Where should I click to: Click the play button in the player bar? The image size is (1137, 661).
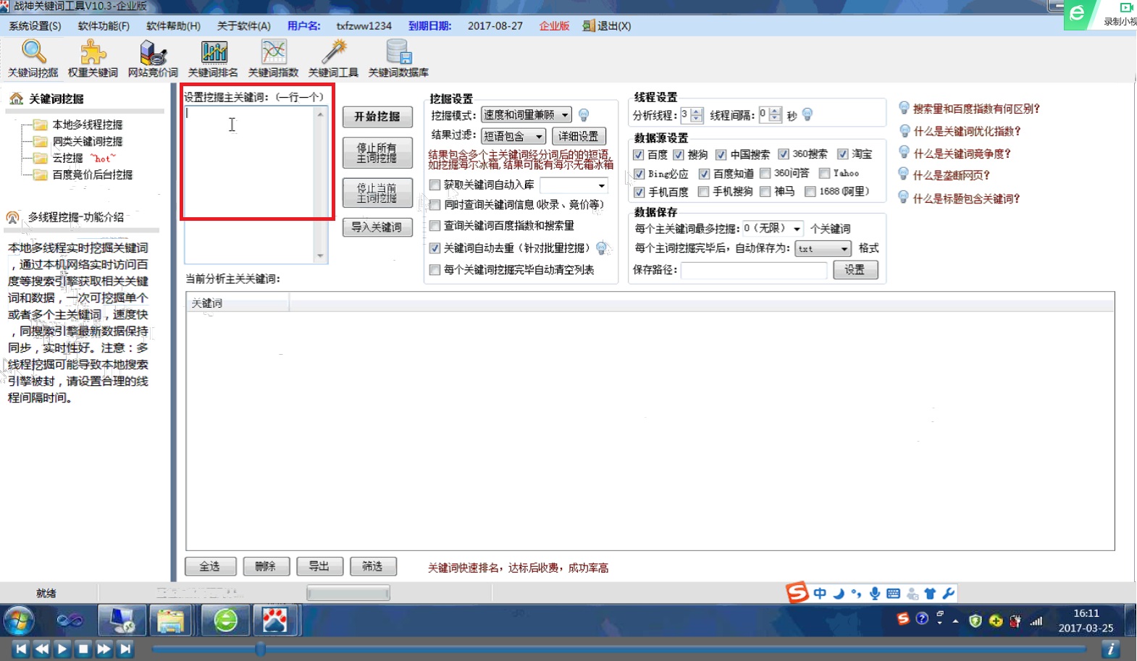62,649
